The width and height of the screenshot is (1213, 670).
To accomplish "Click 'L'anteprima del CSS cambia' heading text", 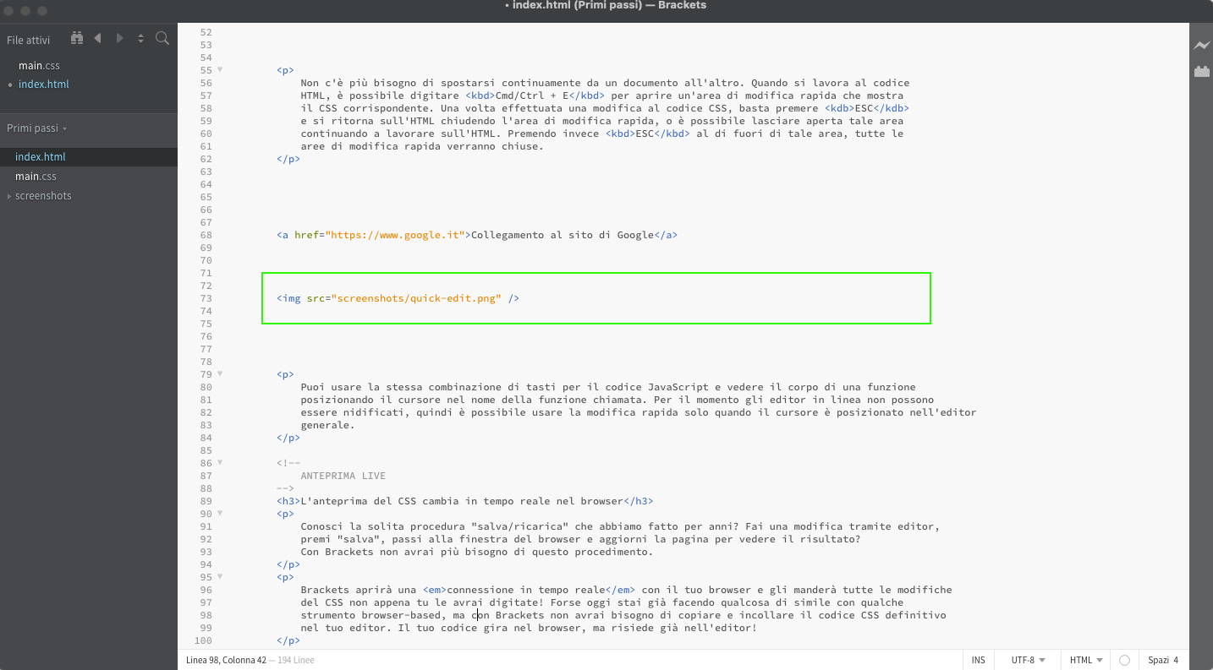I will [379, 501].
